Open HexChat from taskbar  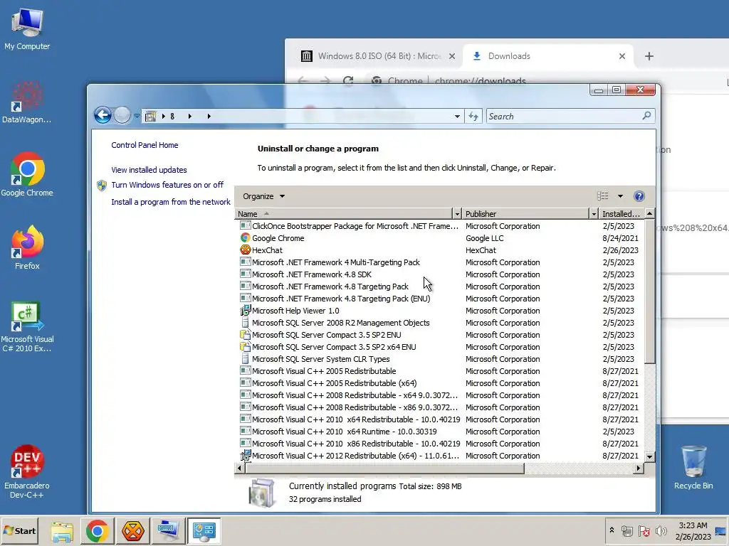coord(132,530)
